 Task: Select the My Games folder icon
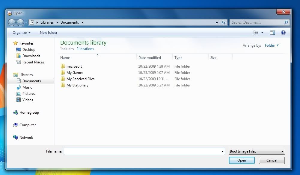[x=63, y=72]
